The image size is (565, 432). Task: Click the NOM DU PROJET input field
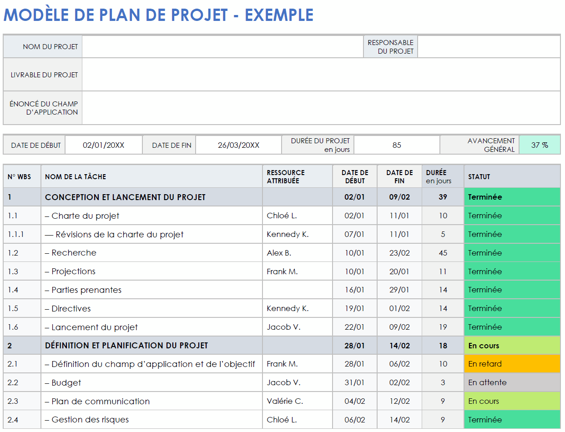coord(223,46)
